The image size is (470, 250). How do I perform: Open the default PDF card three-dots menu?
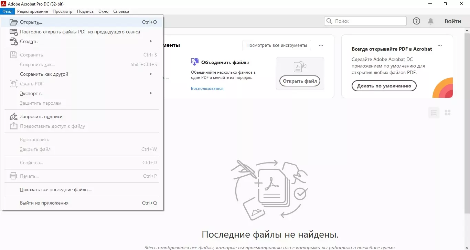pos(439,45)
